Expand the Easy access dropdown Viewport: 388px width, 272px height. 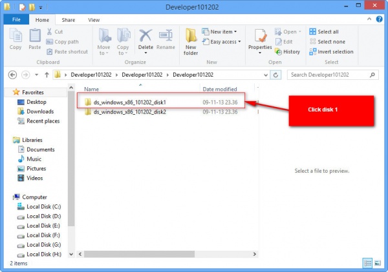click(239, 42)
